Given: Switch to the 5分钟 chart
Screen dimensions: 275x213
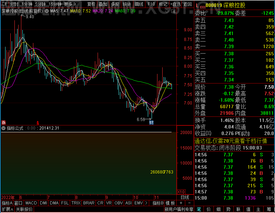Looking at the screenshot, I should (40, 4).
